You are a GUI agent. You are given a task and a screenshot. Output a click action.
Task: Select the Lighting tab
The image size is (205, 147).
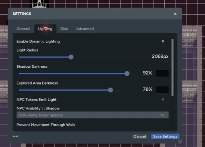45,29
